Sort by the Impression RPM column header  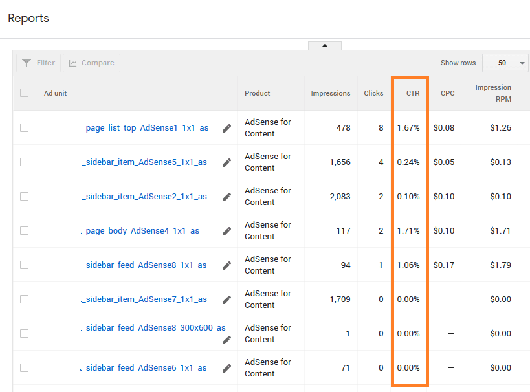pyautogui.click(x=493, y=93)
